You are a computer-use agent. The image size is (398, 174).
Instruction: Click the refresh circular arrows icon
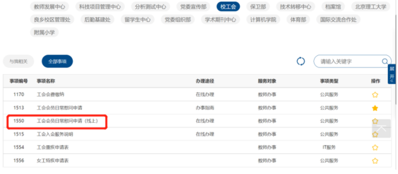300,61
